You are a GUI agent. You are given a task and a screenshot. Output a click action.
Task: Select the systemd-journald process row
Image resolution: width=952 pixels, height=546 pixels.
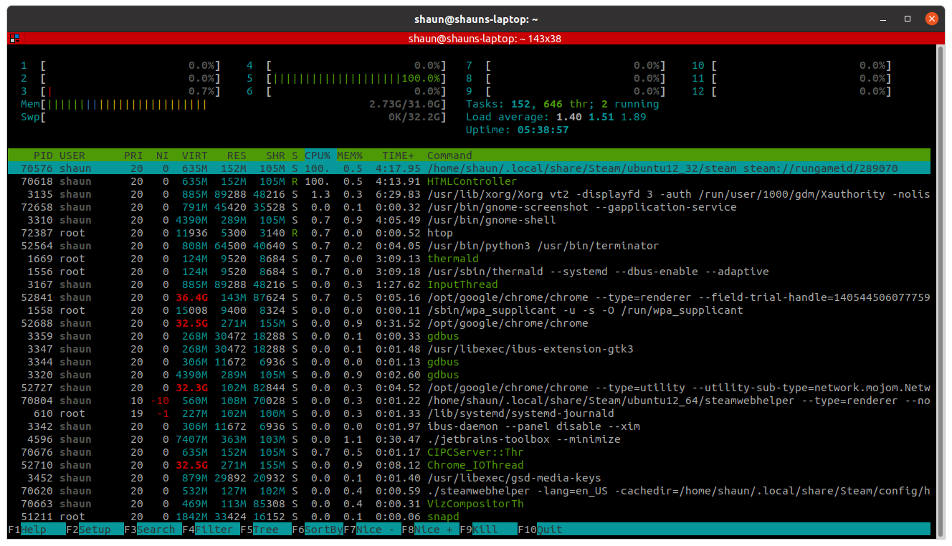point(469,413)
